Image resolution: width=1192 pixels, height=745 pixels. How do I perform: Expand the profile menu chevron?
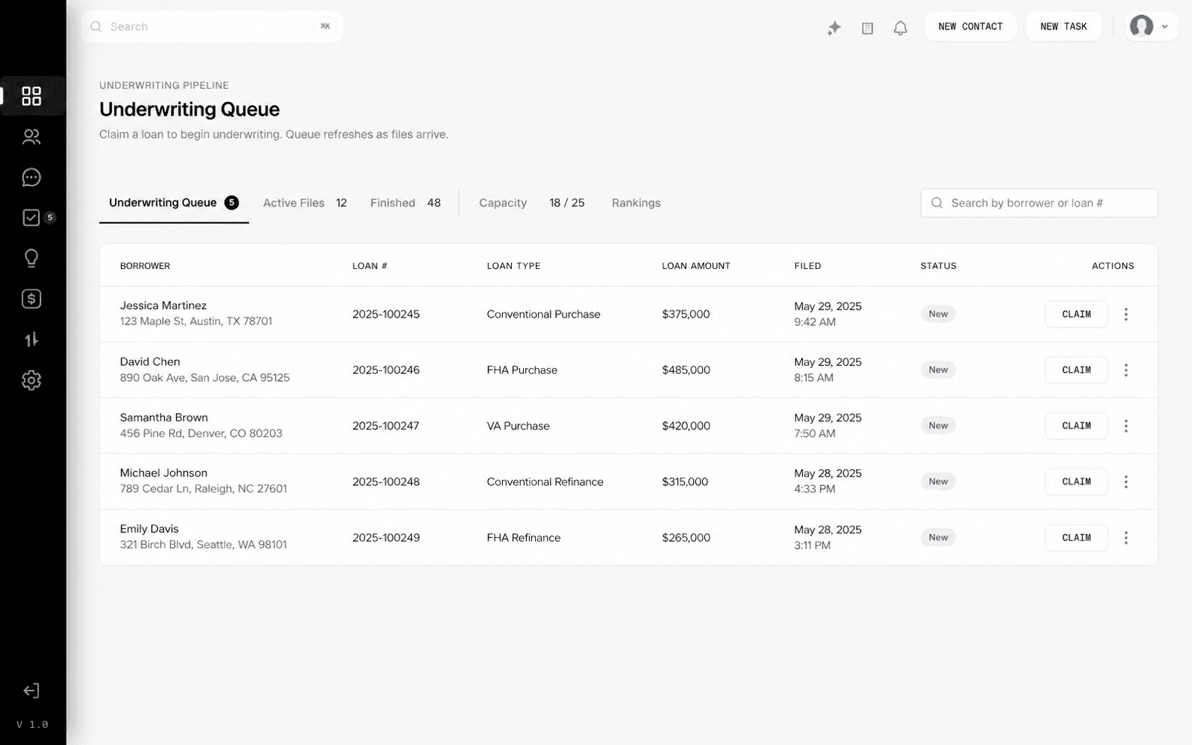[1165, 27]
